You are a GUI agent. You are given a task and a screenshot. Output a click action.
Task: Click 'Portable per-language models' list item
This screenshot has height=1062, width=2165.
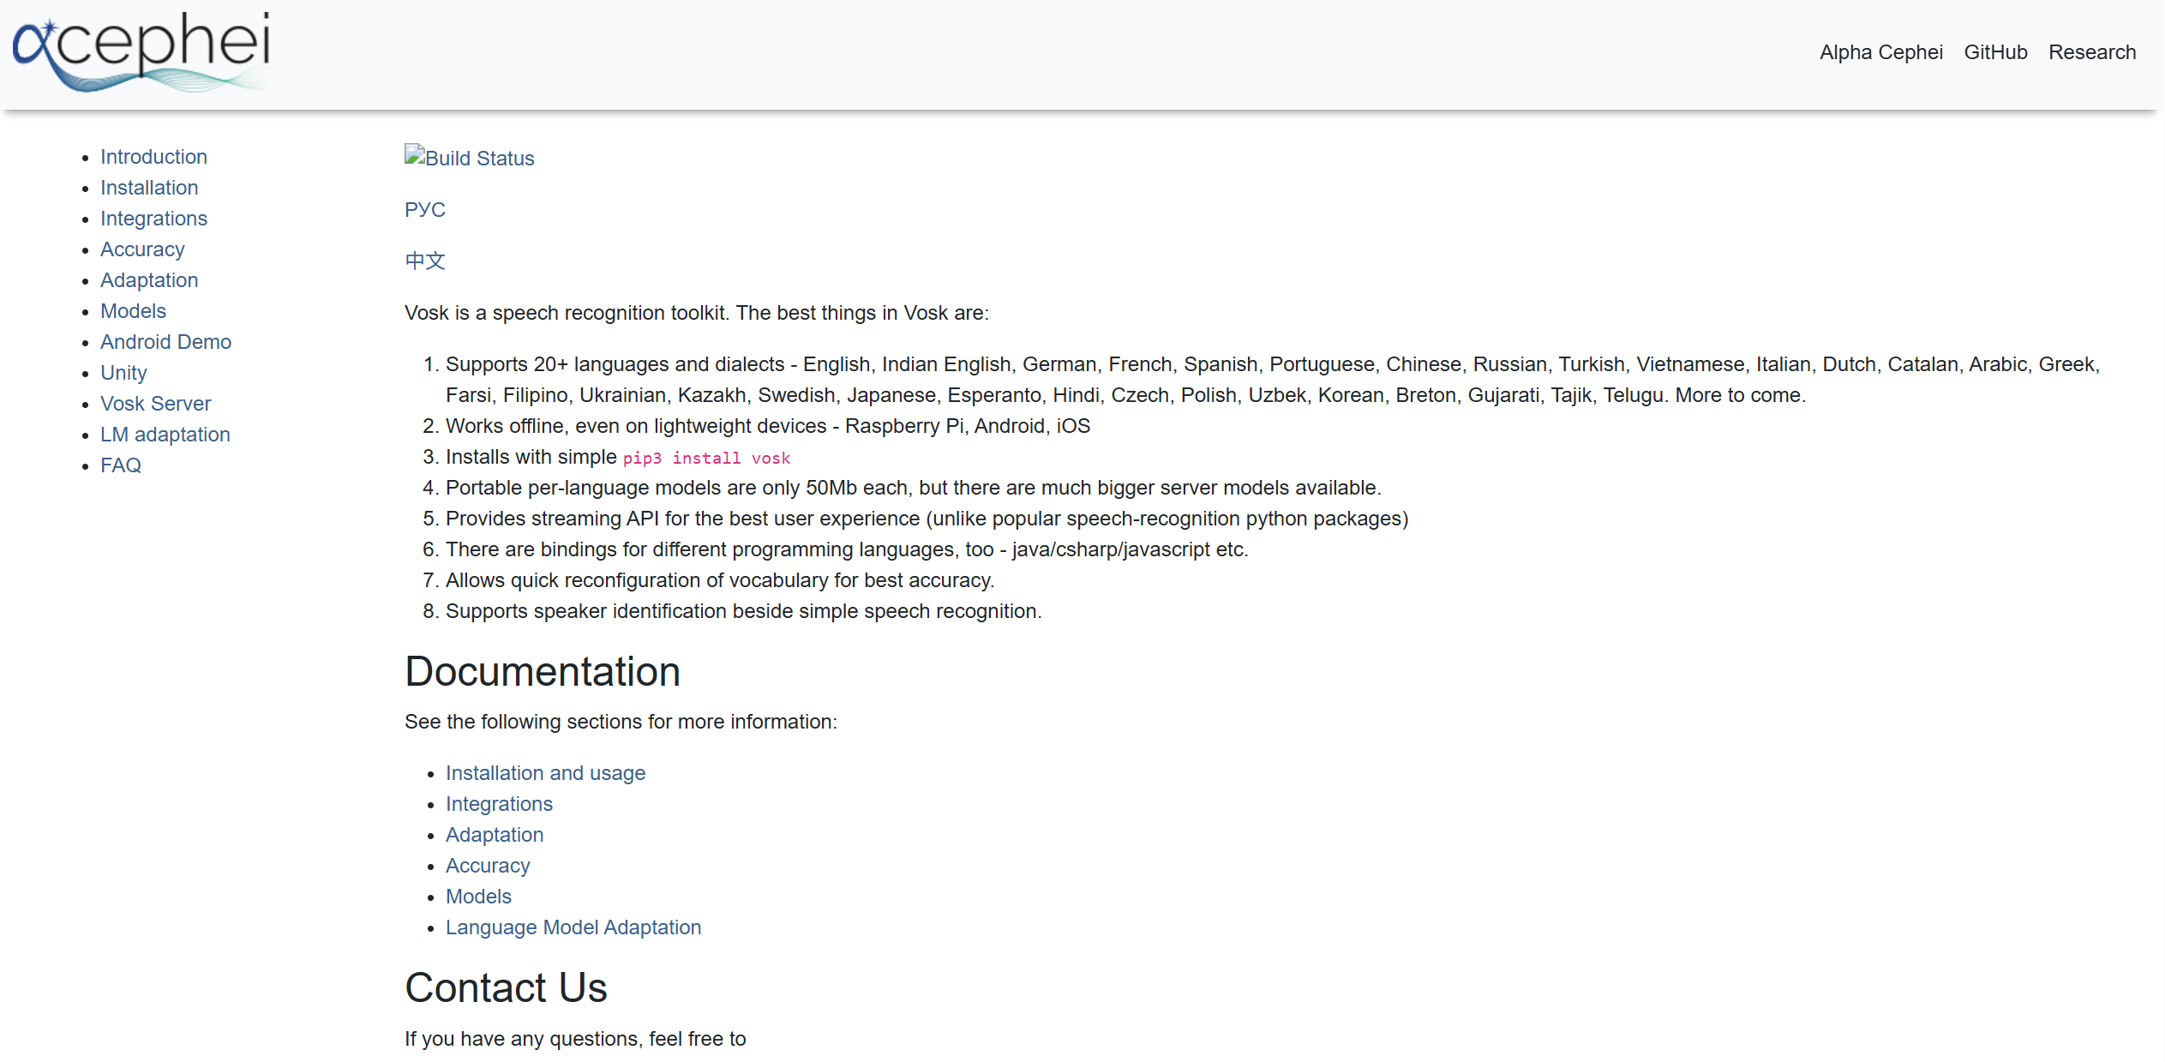click(914, 488)
